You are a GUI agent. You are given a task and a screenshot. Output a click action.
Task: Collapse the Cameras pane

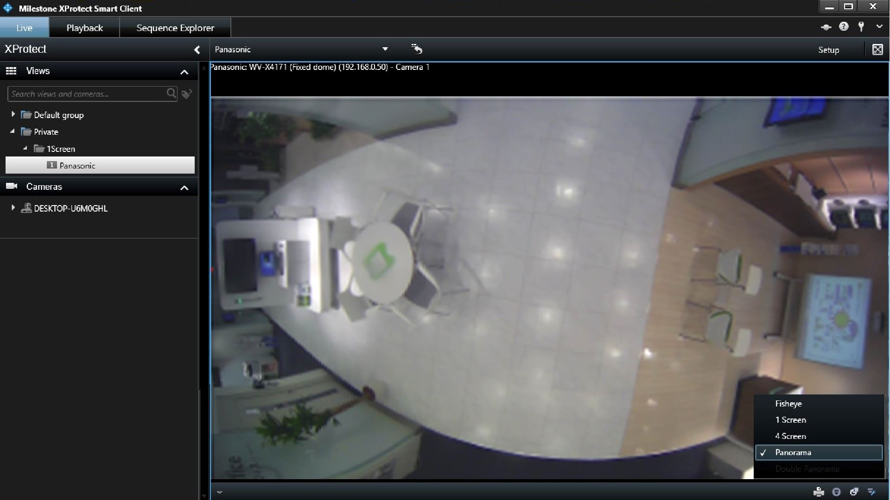[x=184, y=187]
